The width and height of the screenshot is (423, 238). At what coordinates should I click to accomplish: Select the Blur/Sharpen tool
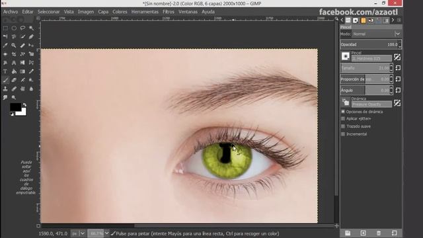pos(31,89)
